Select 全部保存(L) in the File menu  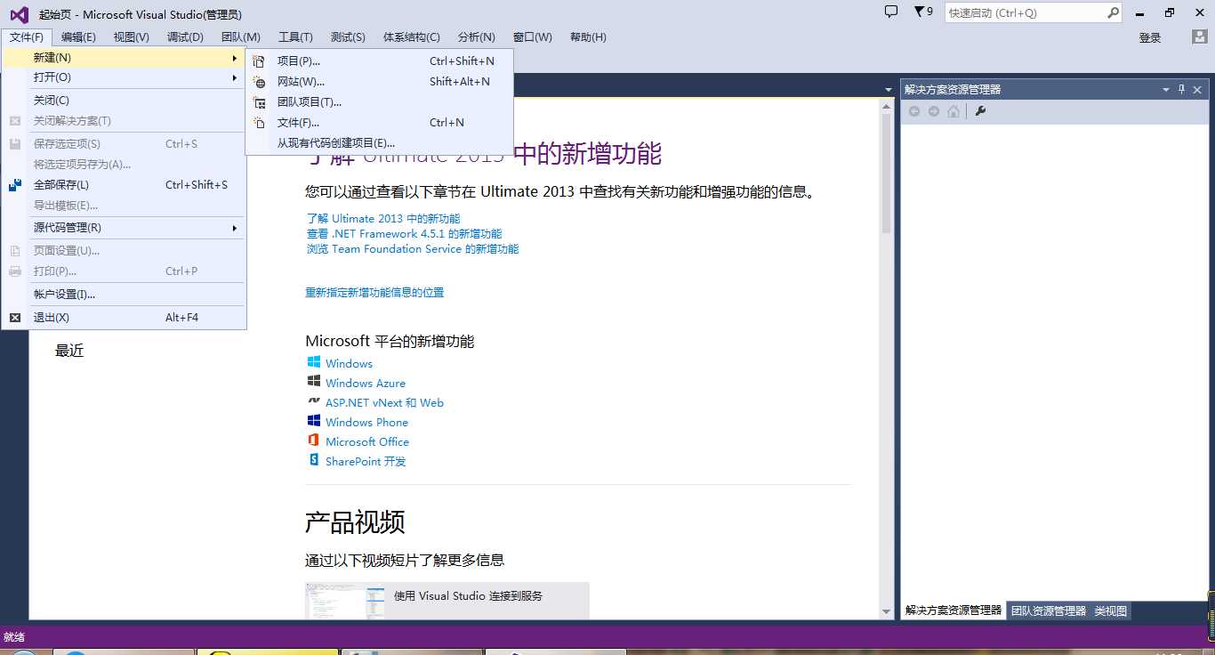point(124,185)
